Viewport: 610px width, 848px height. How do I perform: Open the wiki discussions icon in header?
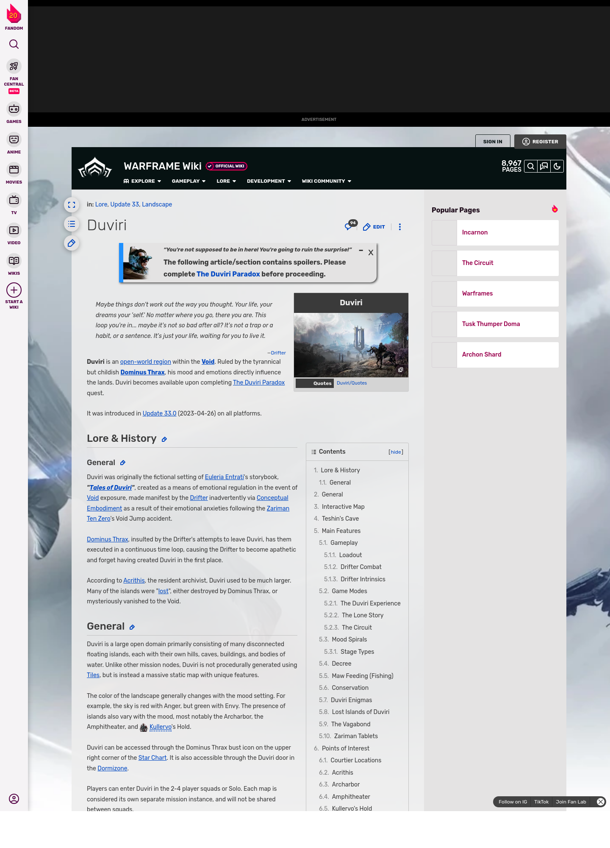click(544, 166)
